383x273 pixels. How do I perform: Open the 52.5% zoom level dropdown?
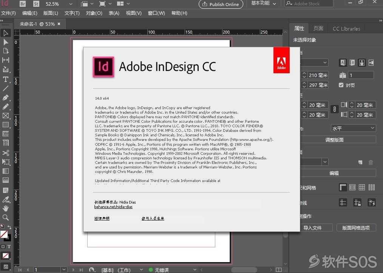pos(71,4)
